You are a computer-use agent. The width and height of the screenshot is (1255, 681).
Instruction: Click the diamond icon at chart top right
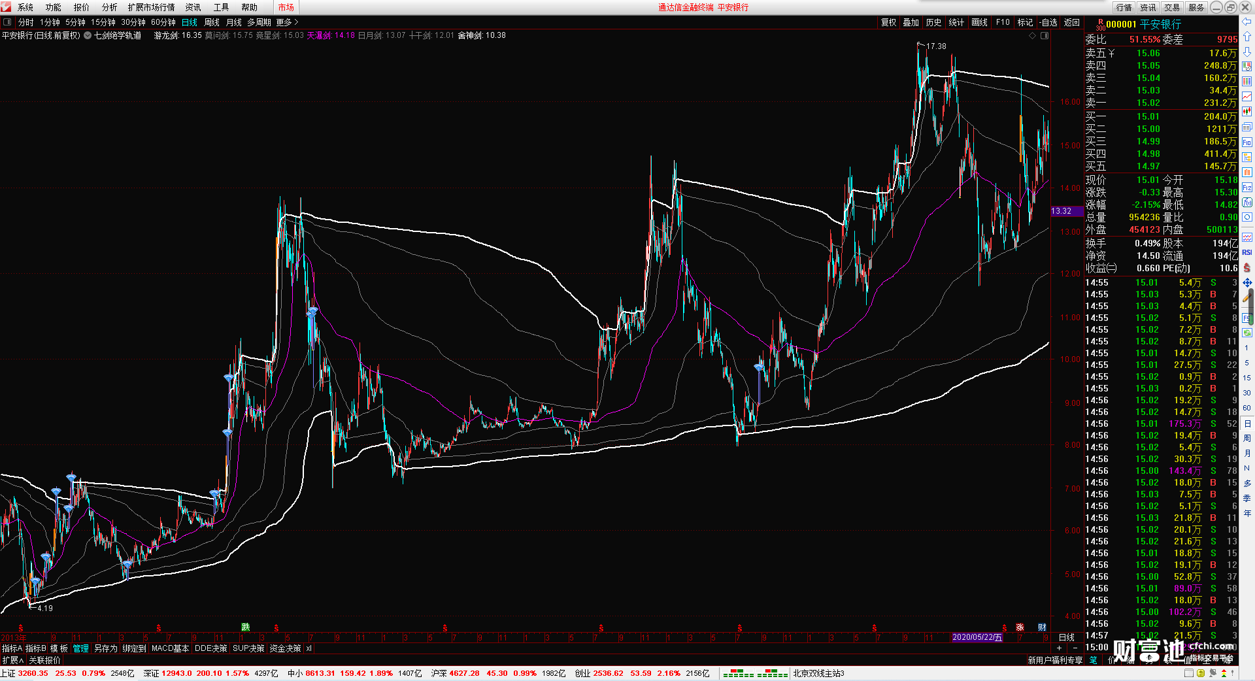1033,35
